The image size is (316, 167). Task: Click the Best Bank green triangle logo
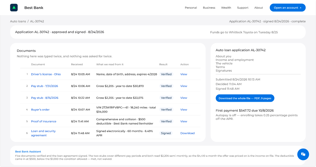(14, 8)
